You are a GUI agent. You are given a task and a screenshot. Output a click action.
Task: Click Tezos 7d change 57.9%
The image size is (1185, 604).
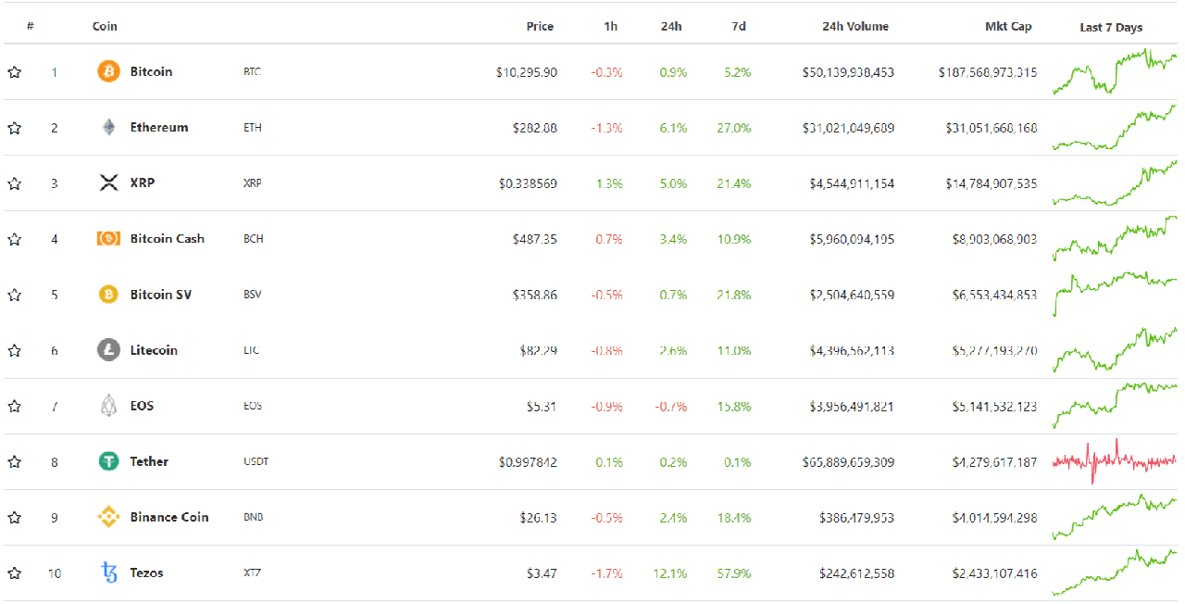point(734,573)
